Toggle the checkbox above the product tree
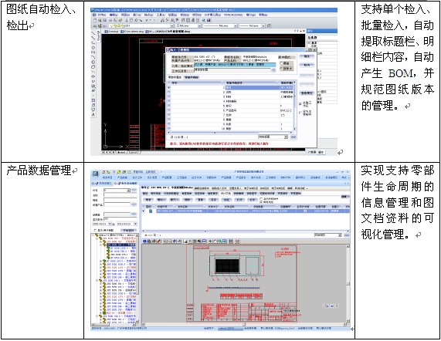 (x=95, y=231)
